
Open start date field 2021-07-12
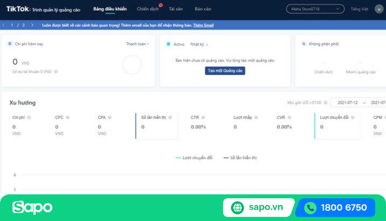point(347,103)
